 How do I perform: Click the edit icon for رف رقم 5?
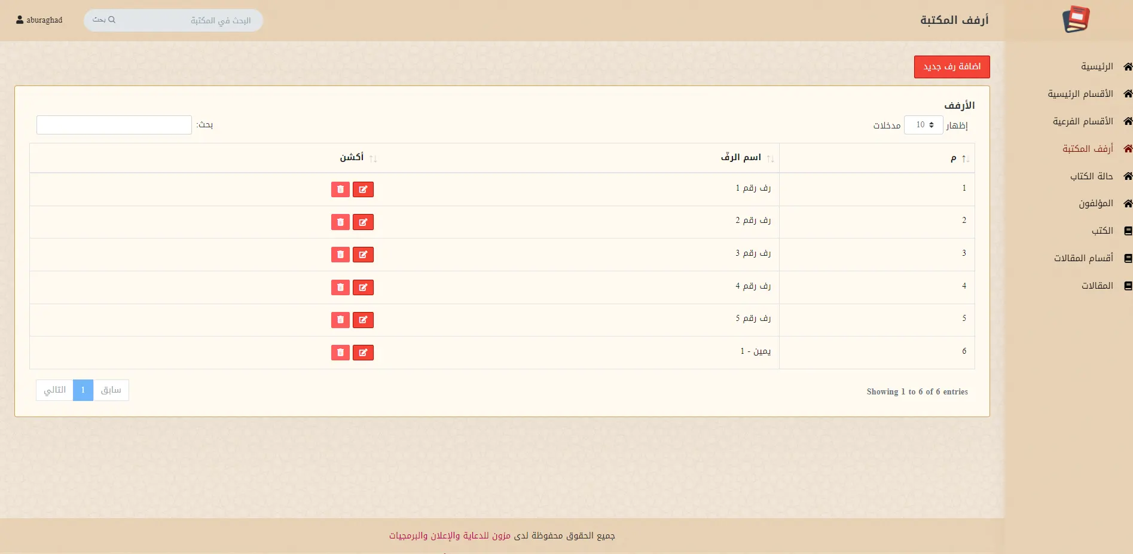[363, 320]
